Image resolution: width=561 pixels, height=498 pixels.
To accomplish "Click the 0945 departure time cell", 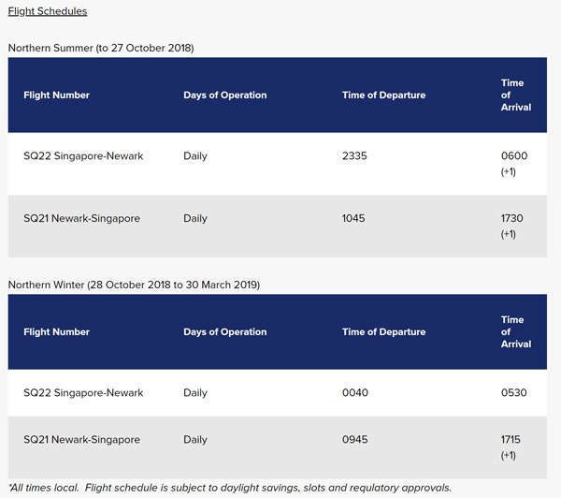I will click(354, 440).
